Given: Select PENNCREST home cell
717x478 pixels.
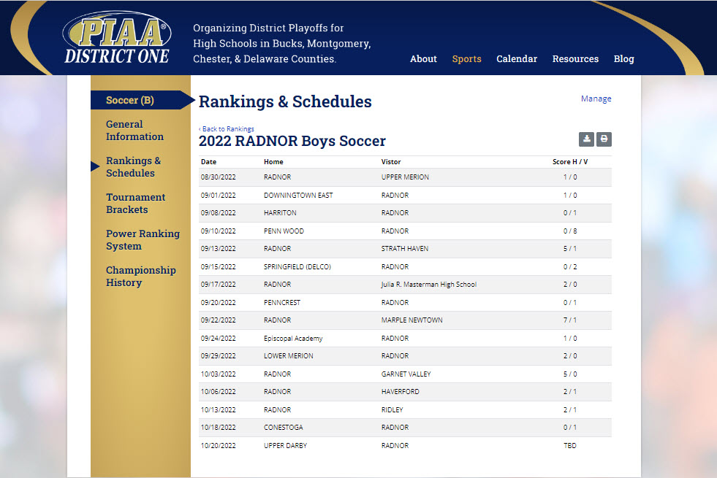Looking at the screenshot, I should (281, 303).
